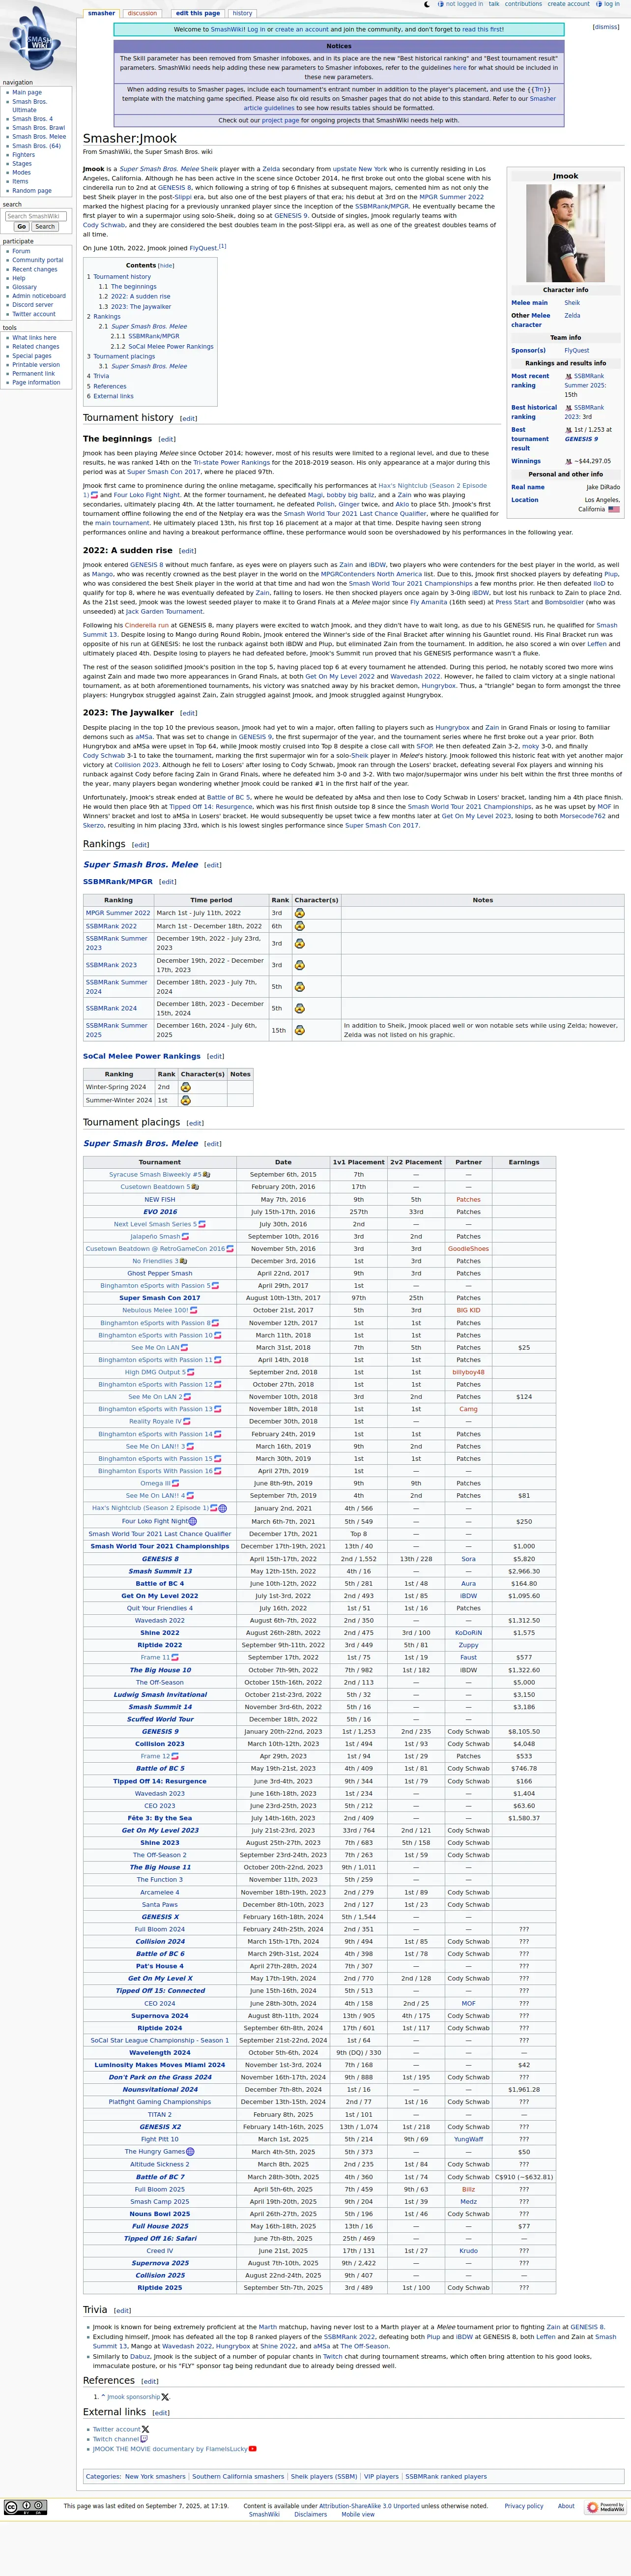Click the log in link at top right

[611, 4]
